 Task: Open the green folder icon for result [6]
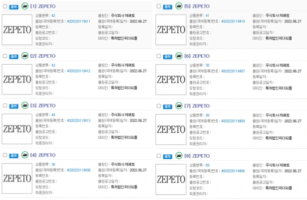point(179,56)
